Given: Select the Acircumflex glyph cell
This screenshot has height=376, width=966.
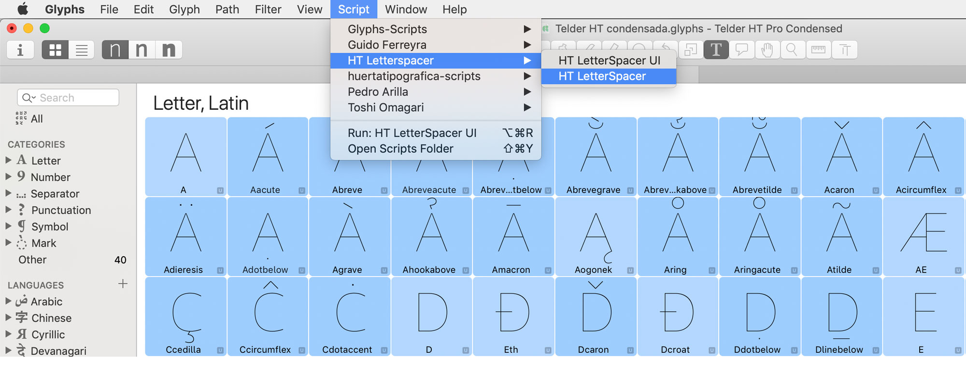Looking at the screenshot, I should [x=923, y=156].
